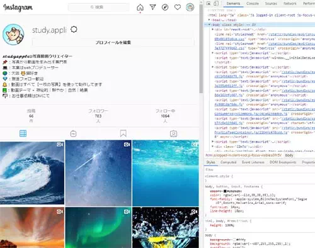This screenshot has width=315, height=248.
Task: Open the Computed pane tab
Action: [228, 162]
